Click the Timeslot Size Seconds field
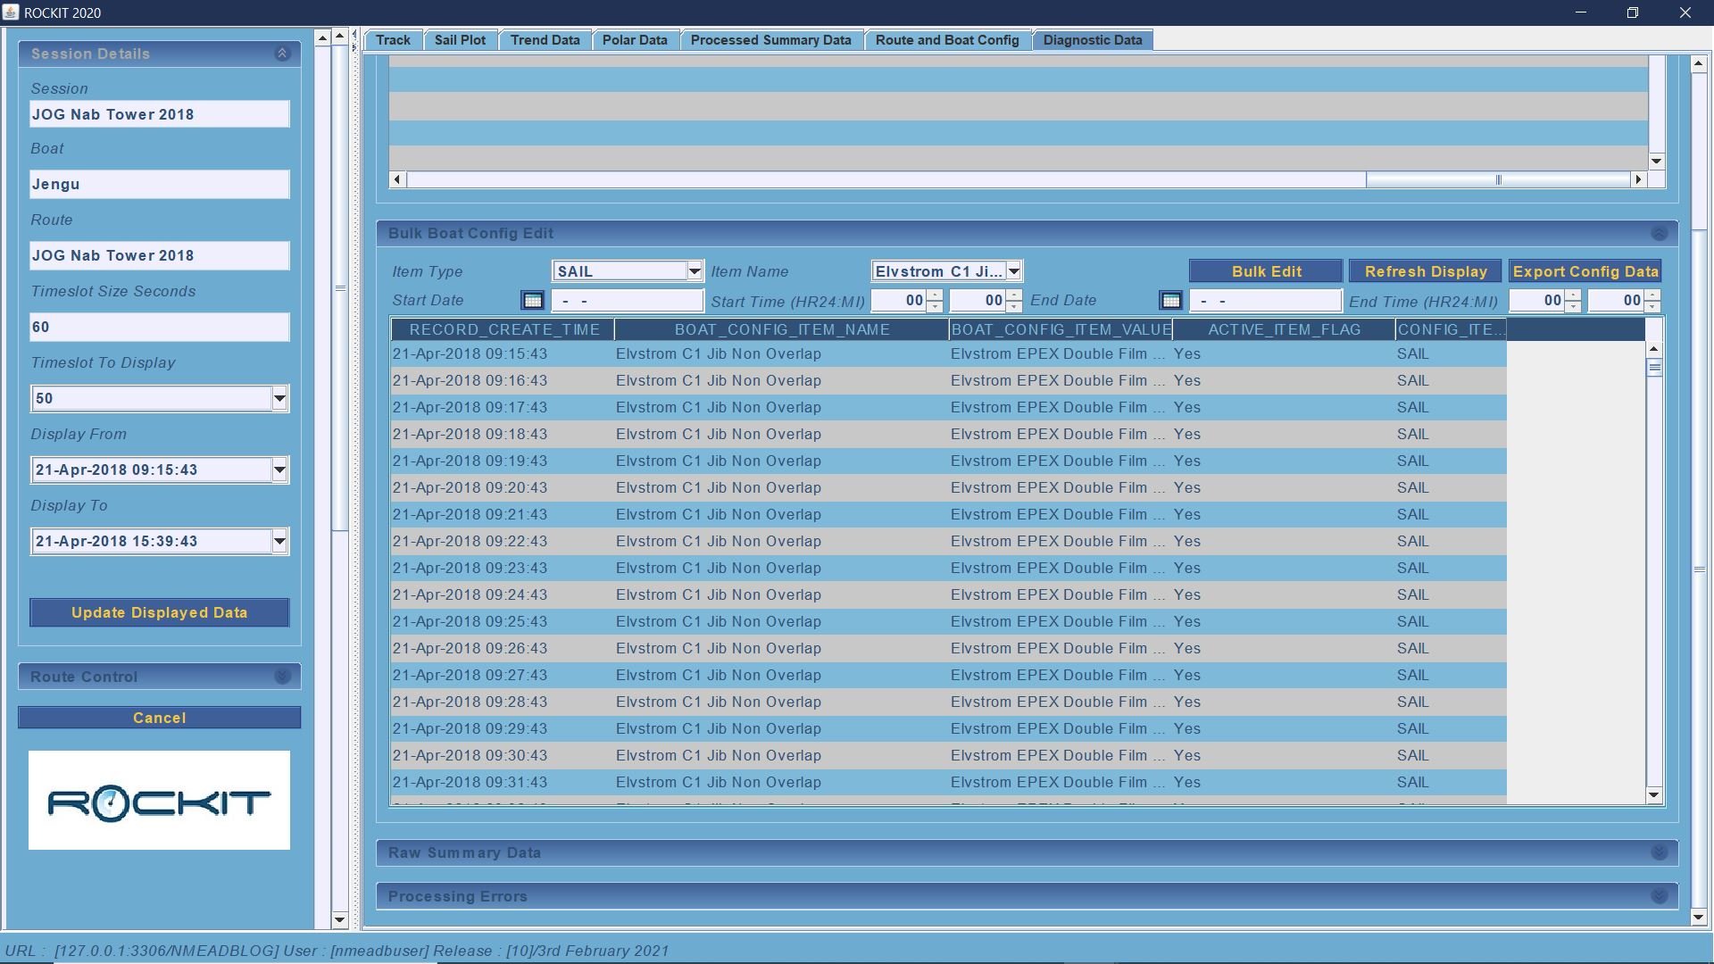The width and height of the screenshot is (1714, 964). pos(159,328)
